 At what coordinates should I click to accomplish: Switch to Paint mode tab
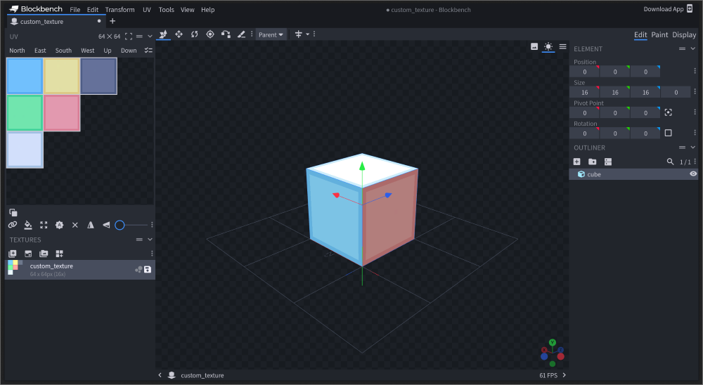(659, 34)
